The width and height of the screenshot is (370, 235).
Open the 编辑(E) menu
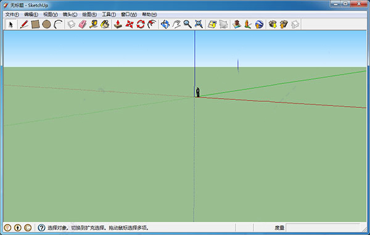pos(31,15)
